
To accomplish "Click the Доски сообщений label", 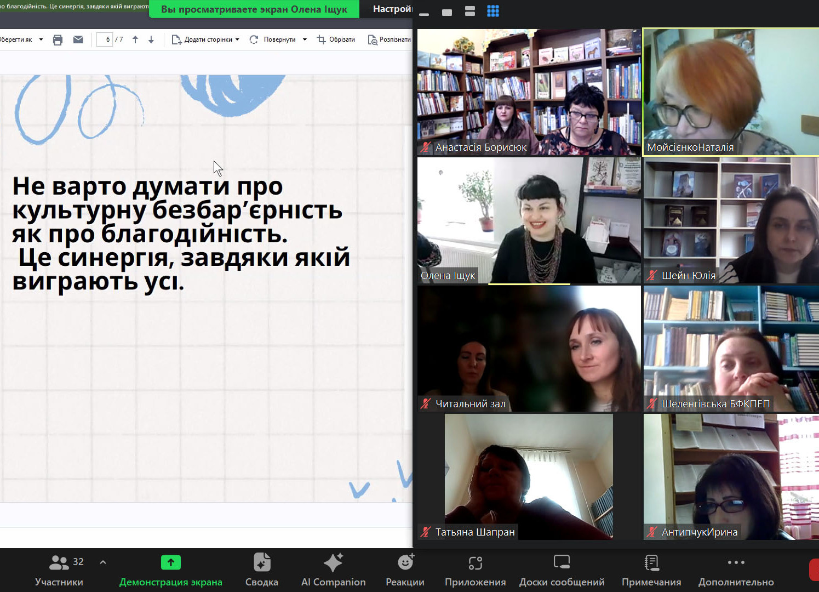I will pos(562,582).
